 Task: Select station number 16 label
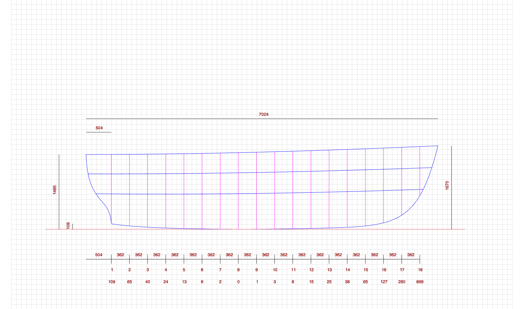[384, 270]
